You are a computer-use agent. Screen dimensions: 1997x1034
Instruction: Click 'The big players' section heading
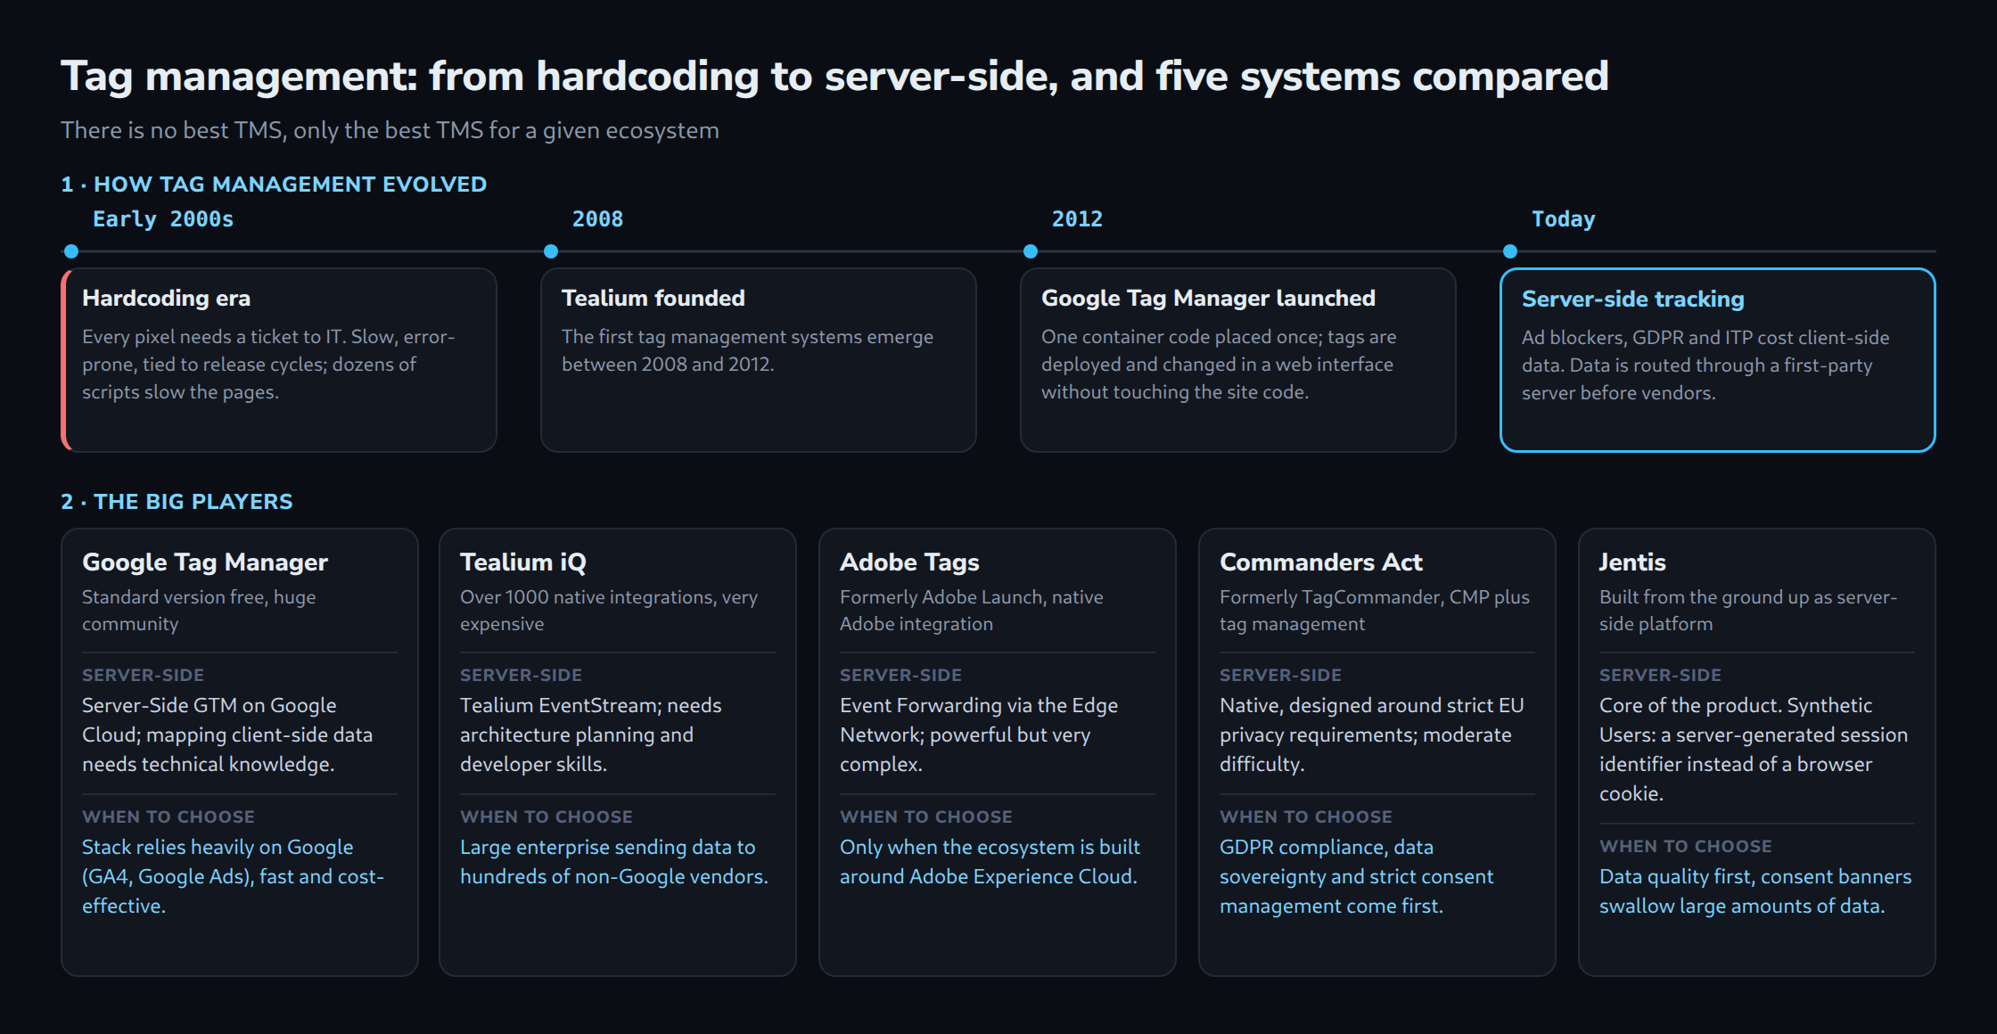pyautogui.click(x=177, y=502)
